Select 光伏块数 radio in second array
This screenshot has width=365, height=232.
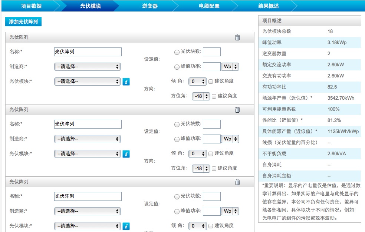pos(177,125)
